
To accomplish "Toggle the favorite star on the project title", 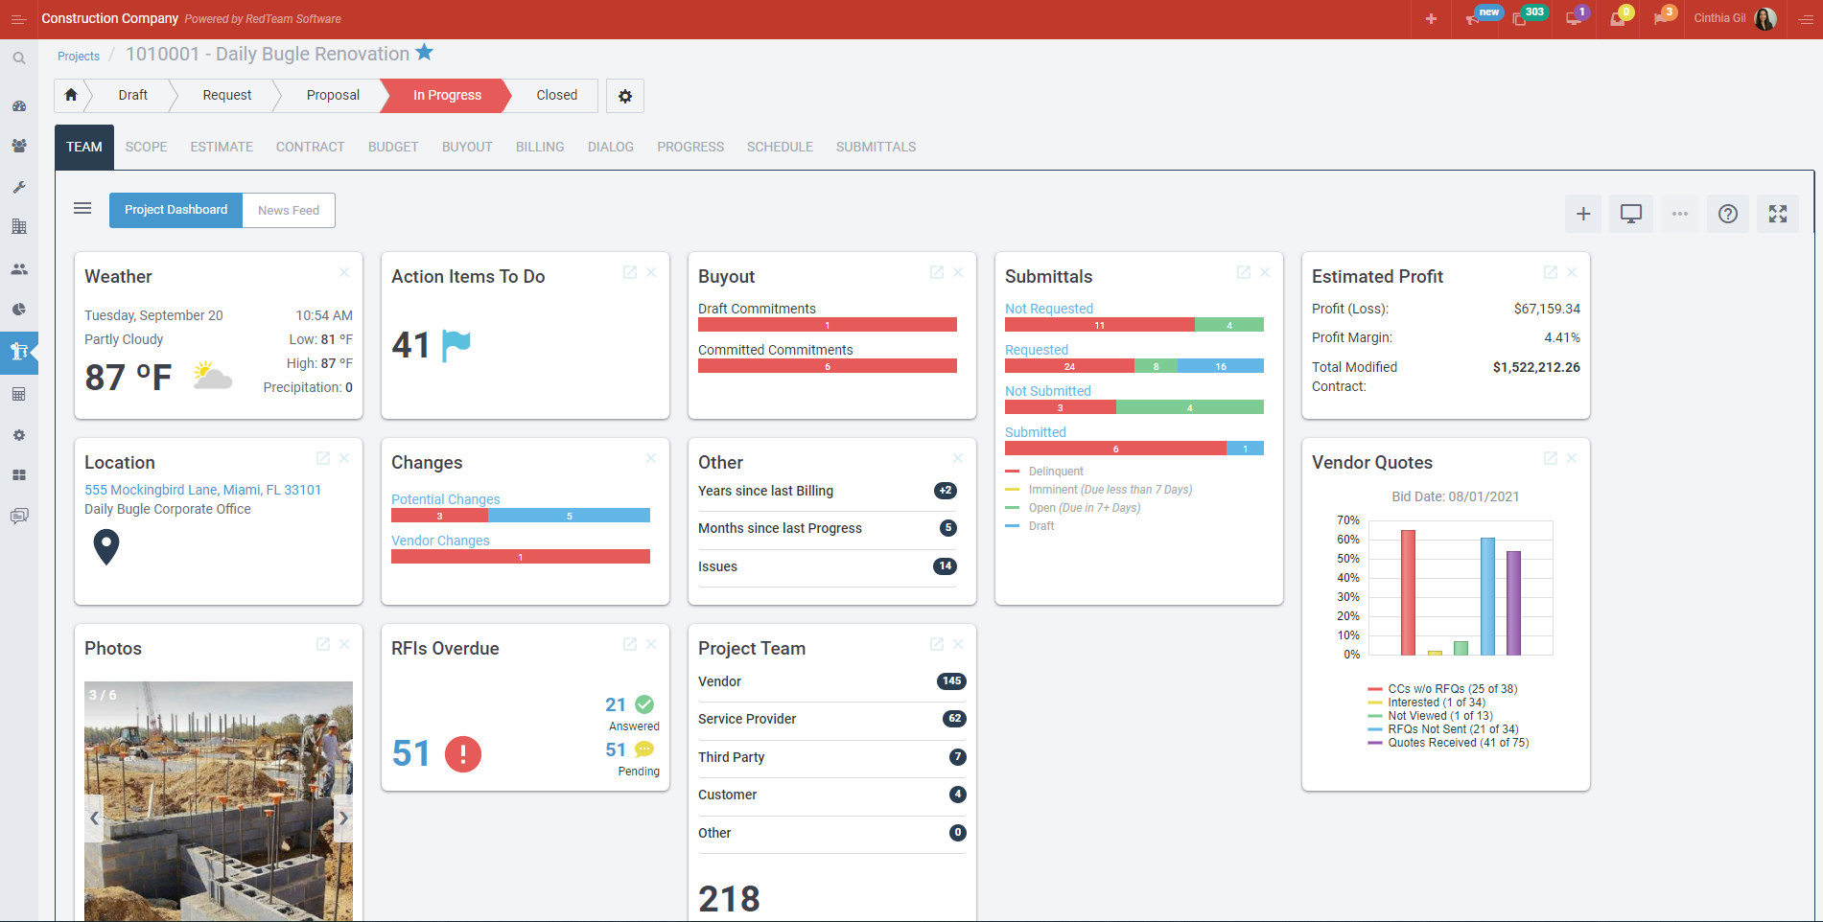I will [424, 54].
